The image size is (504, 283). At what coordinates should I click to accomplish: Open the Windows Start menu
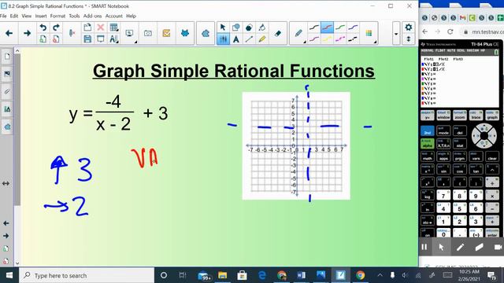[9, 275]
